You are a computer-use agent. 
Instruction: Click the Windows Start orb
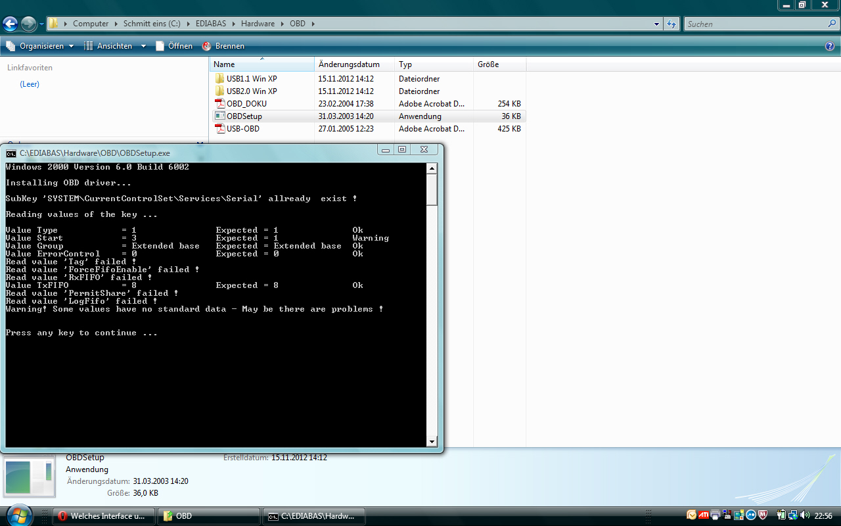click(18, 514)
